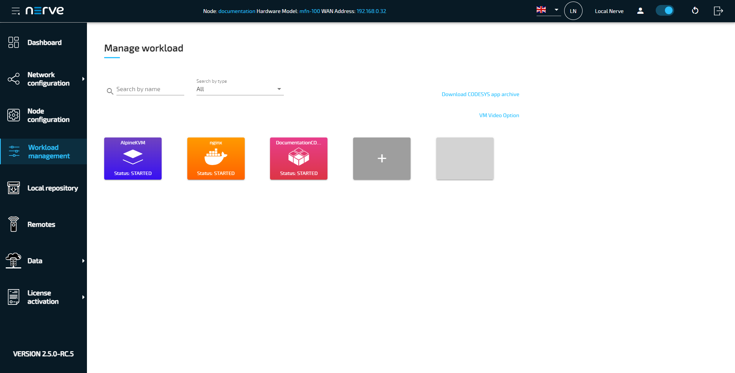Open the language flag dropdown
Viewport: 735px width, 373px height.
tap(548, 10)
